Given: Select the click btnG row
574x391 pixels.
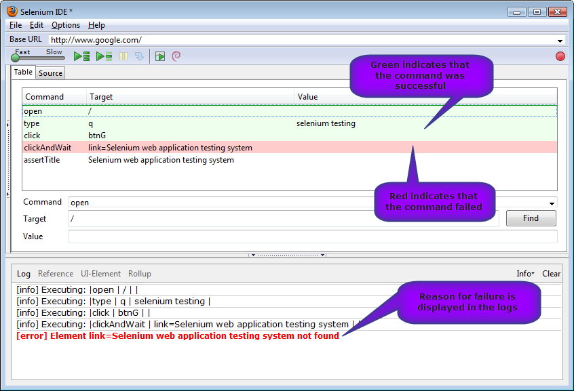Looking at the screenshot, I should (x=290, y=136).
